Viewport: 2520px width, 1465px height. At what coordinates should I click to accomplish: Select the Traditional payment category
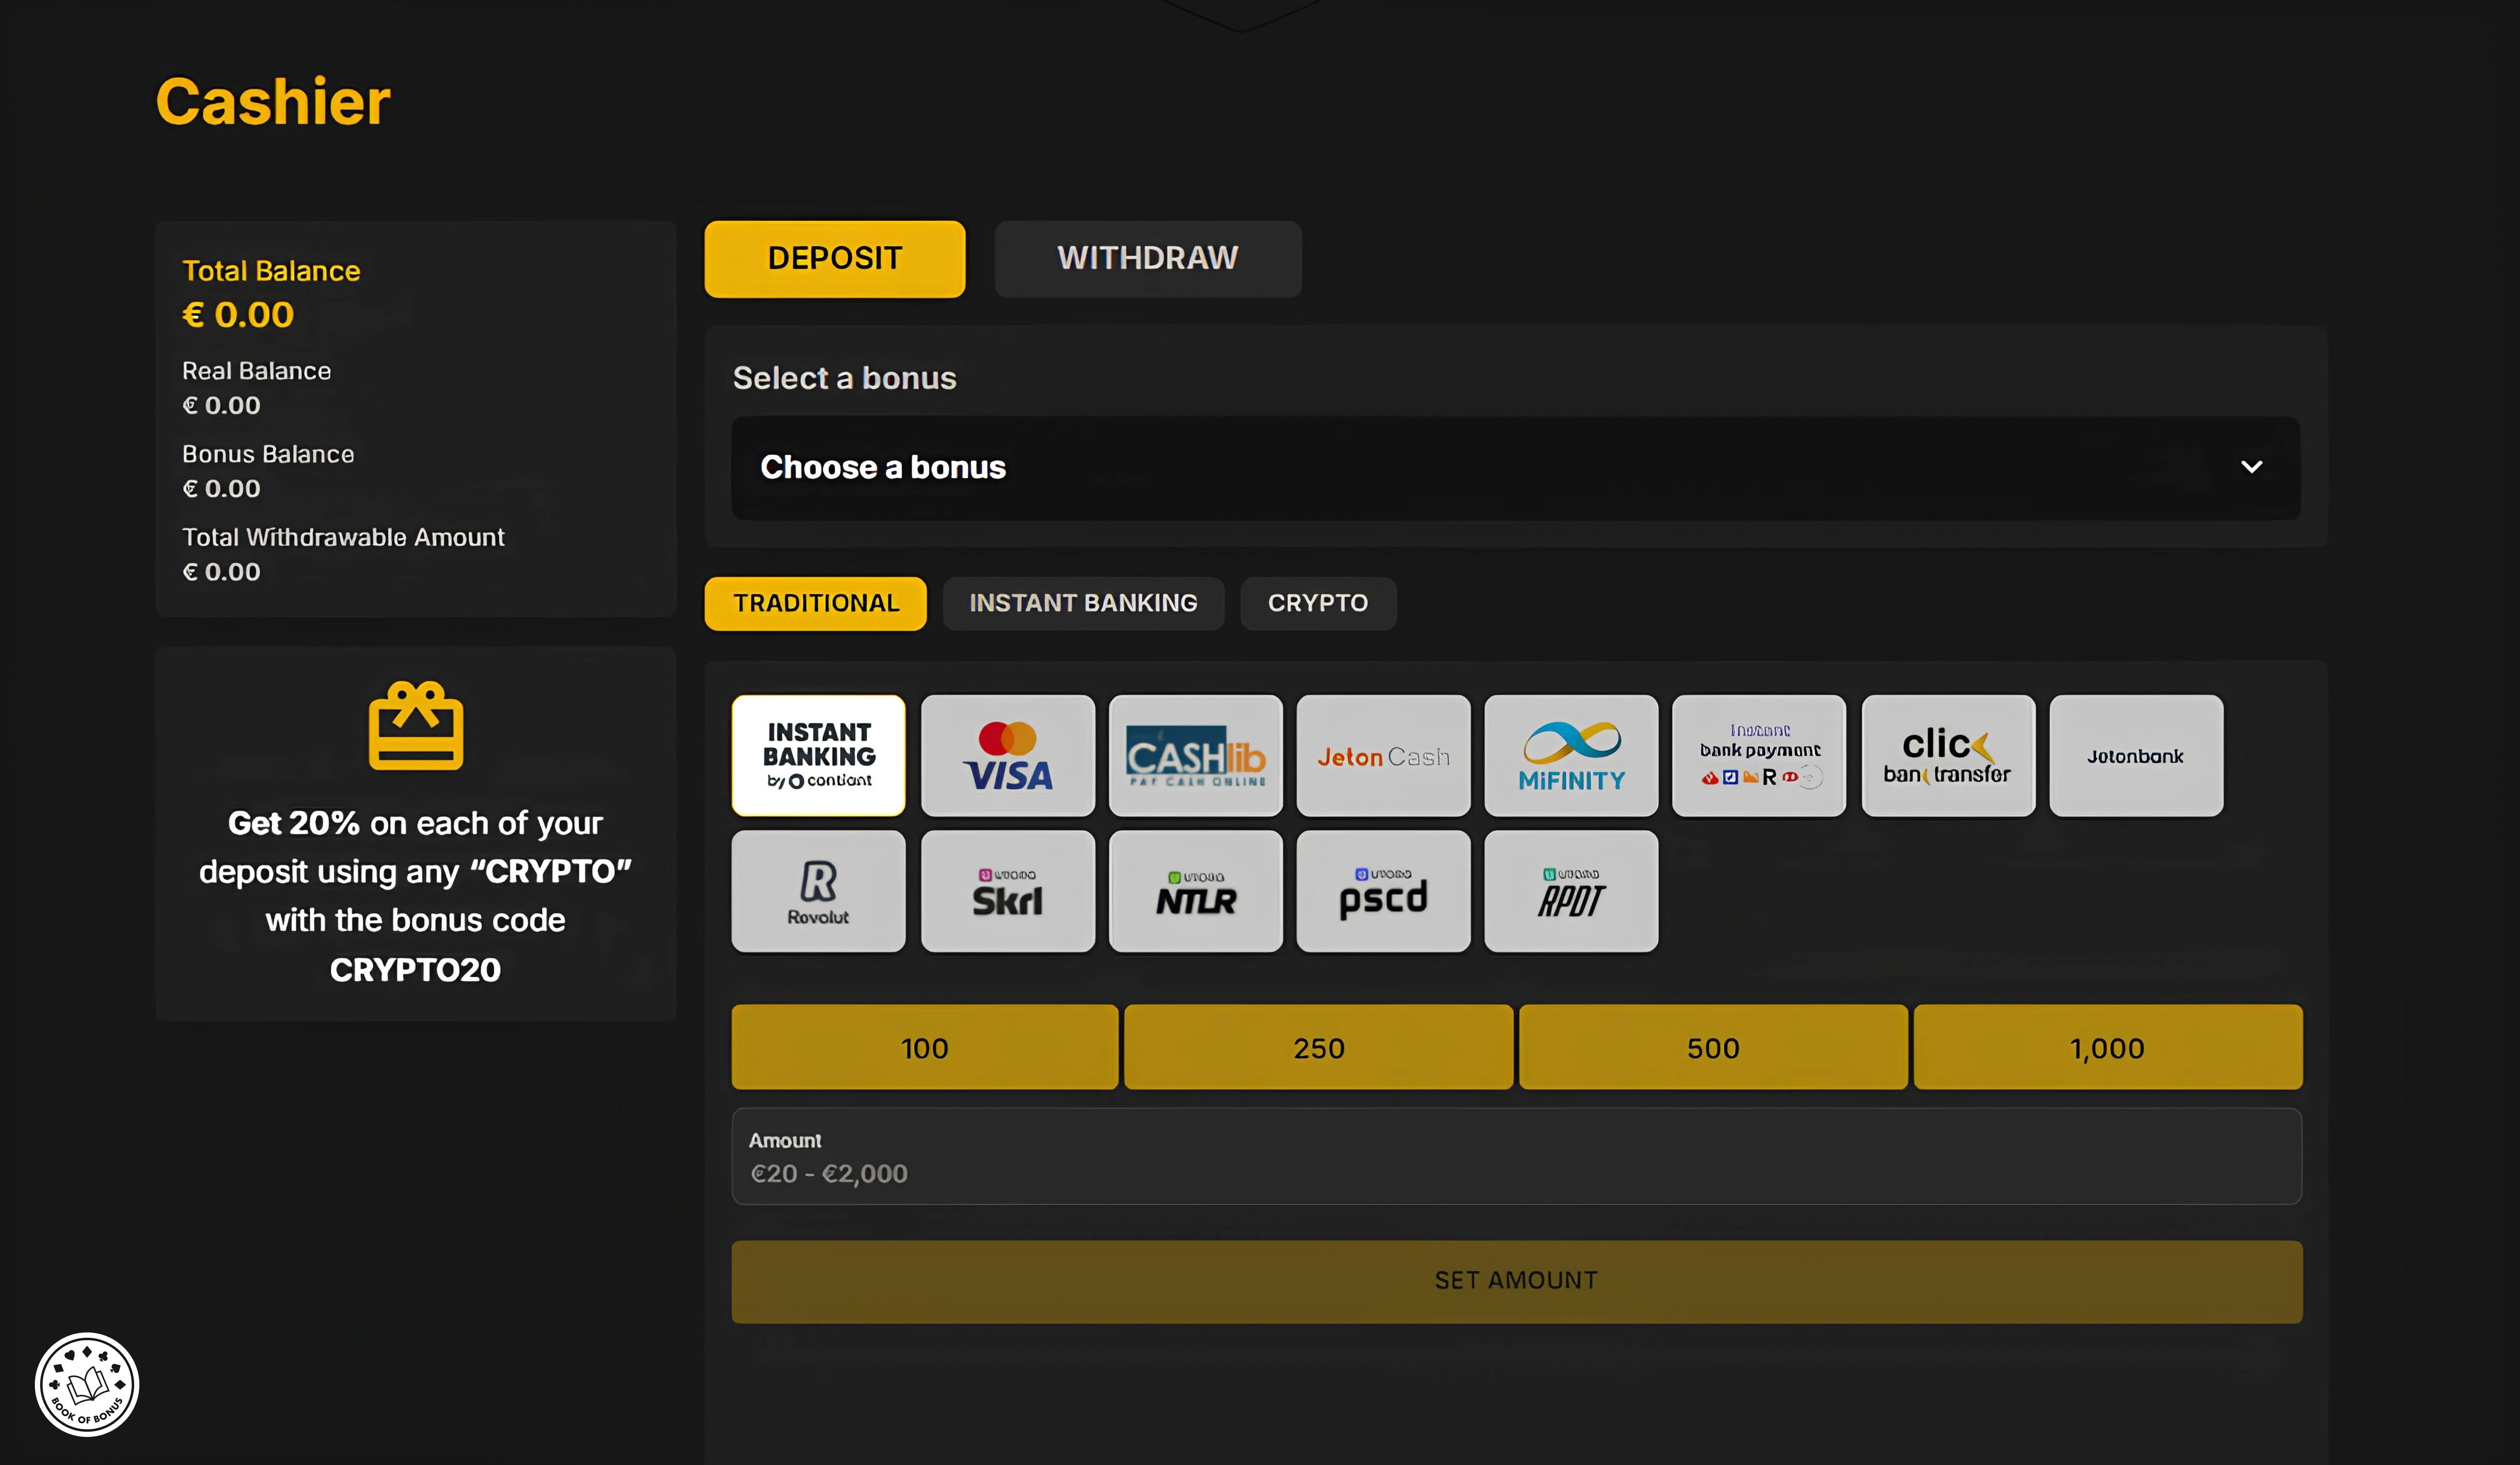(816, 603)
